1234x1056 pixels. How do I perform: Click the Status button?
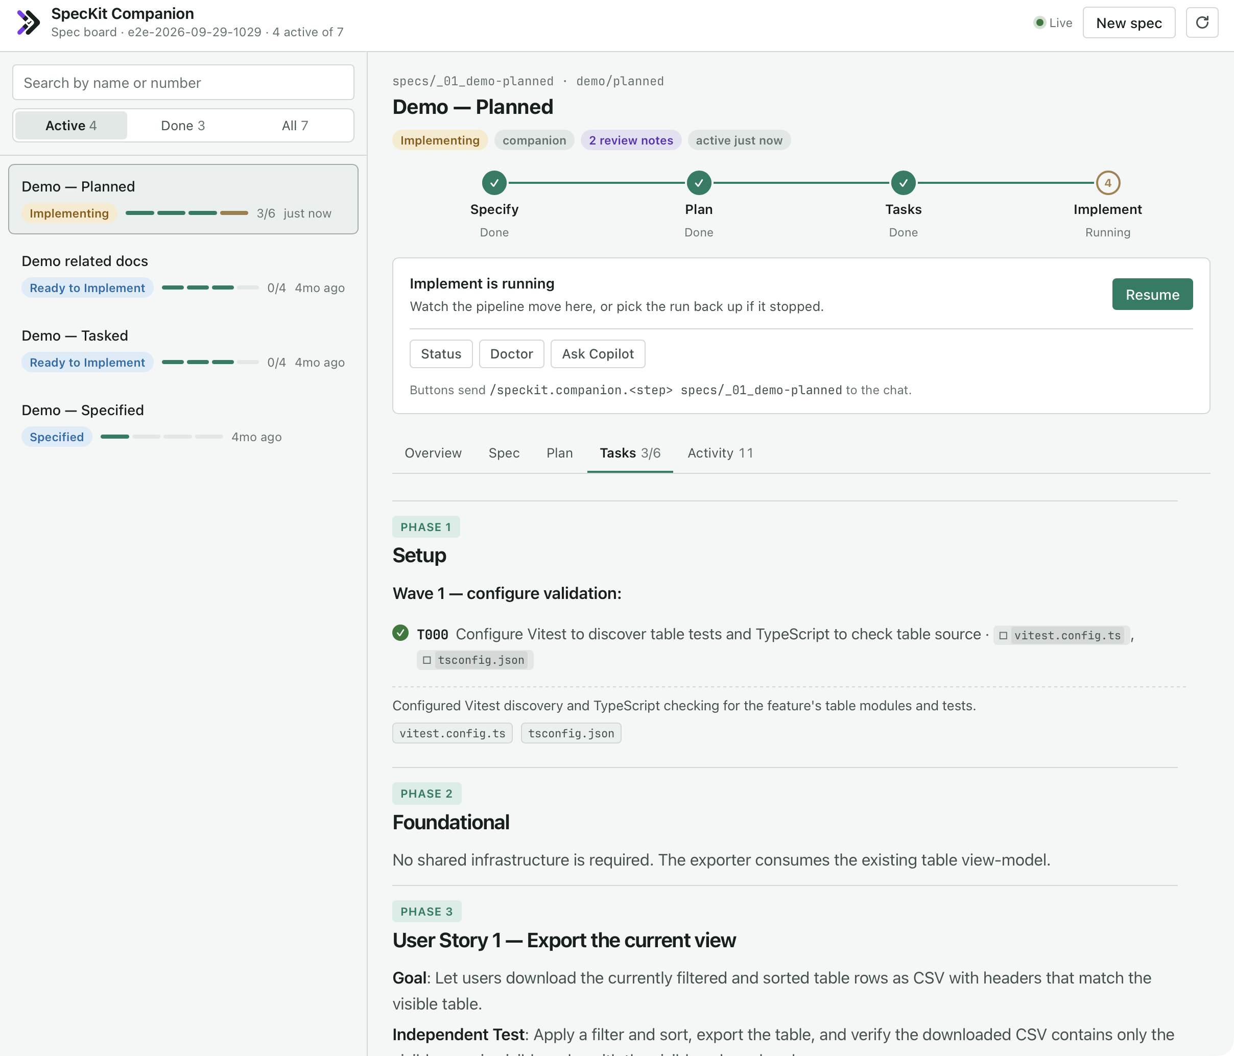click(x=441, y=354)
